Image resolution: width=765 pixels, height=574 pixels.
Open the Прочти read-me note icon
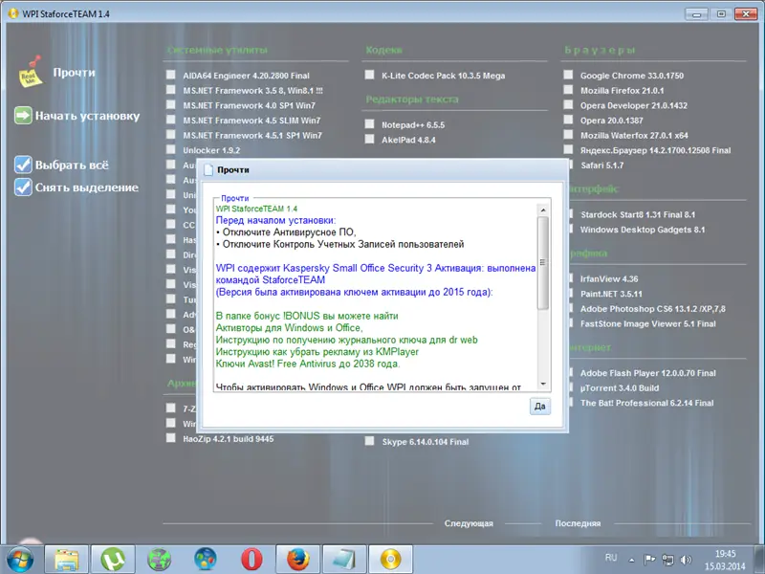coord(31,73)
